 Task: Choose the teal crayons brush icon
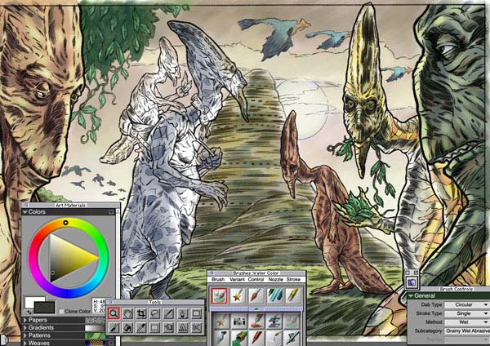(x=274, y=295)
